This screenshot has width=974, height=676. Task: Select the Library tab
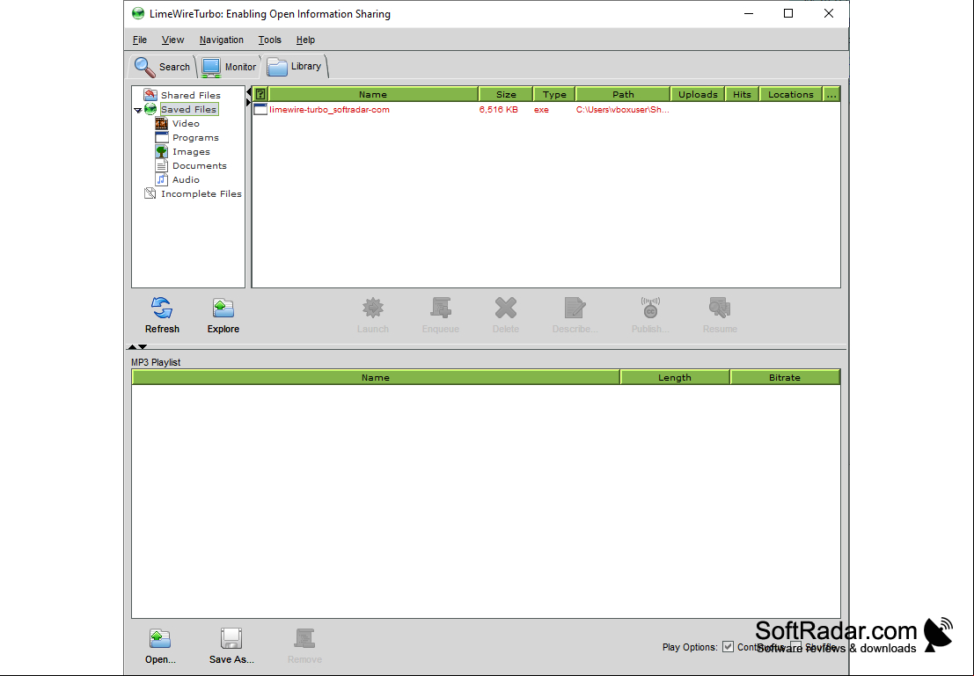(295, 67)
